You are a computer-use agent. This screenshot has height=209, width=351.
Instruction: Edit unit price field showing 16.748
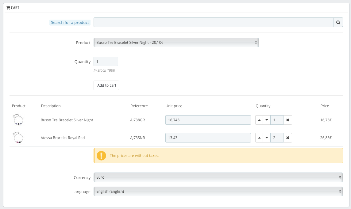[208, 120]
